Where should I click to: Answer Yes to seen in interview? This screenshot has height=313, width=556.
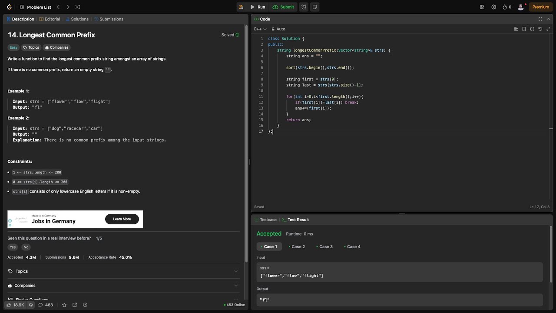coord(13,247)
